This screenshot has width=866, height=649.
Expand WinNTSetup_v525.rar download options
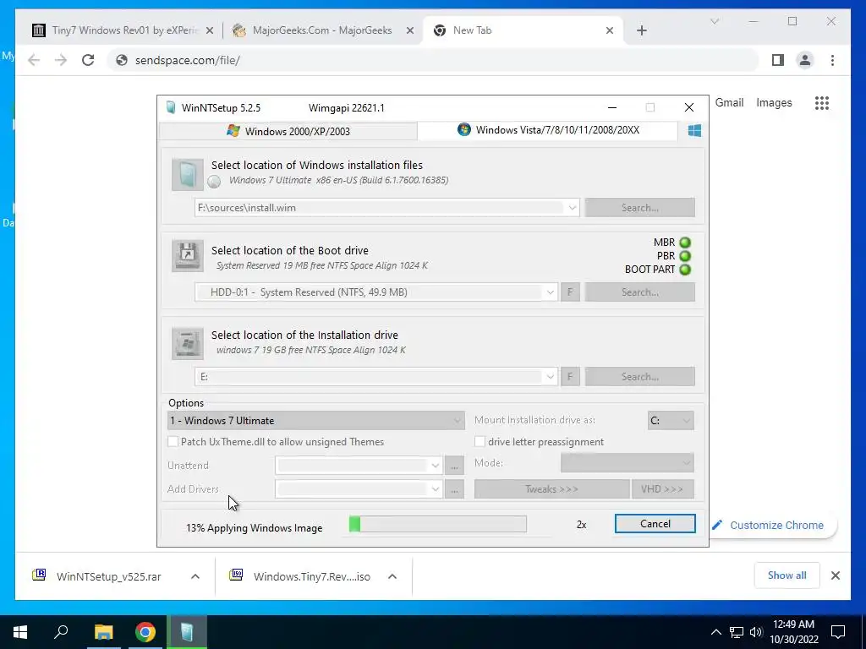(x=195, y=576)
